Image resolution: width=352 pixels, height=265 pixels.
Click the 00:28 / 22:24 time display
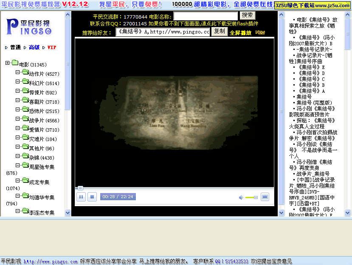click(118, 197)
